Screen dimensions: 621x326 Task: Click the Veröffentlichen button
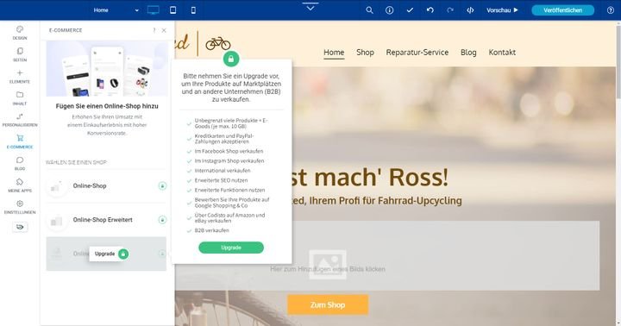tap(562, 10)
